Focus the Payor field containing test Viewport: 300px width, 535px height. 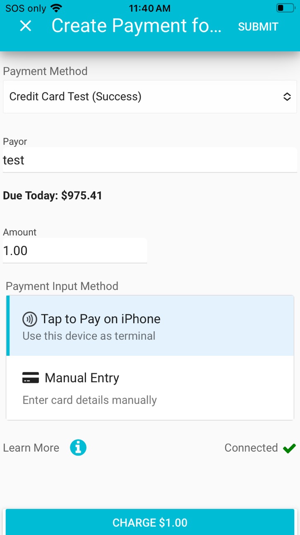pyautogui.click(x=150, y=160)
